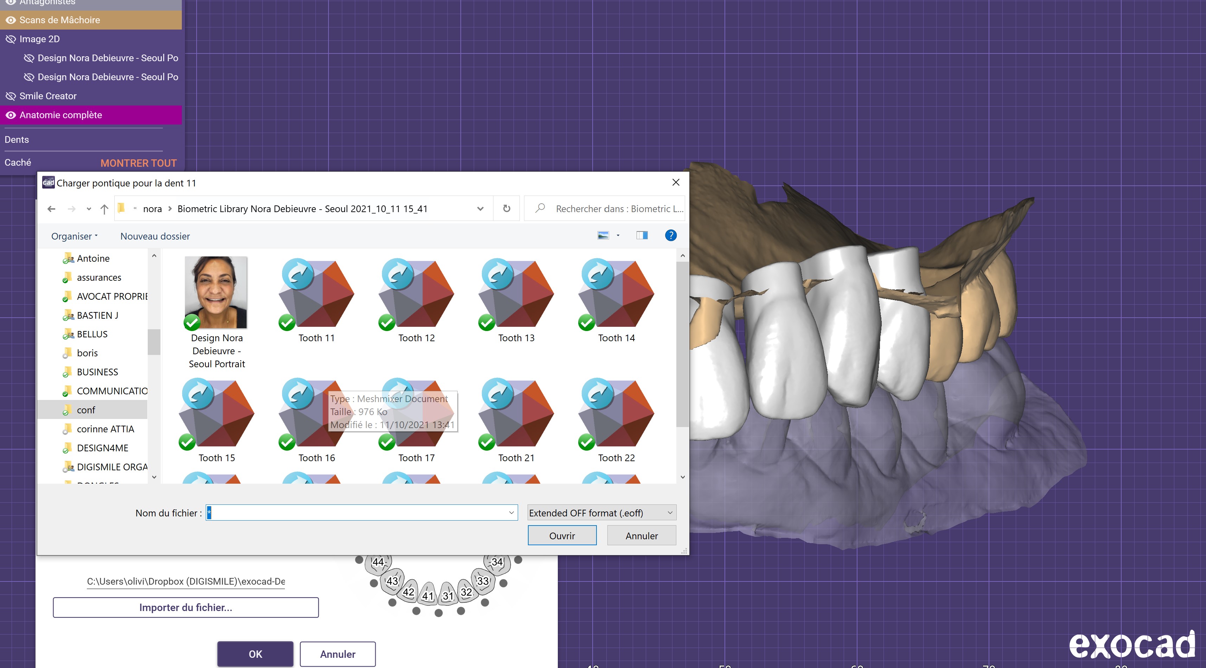Open recent locations dropdown arrow
Screen dimensions: 1206x668
point(89,209)
